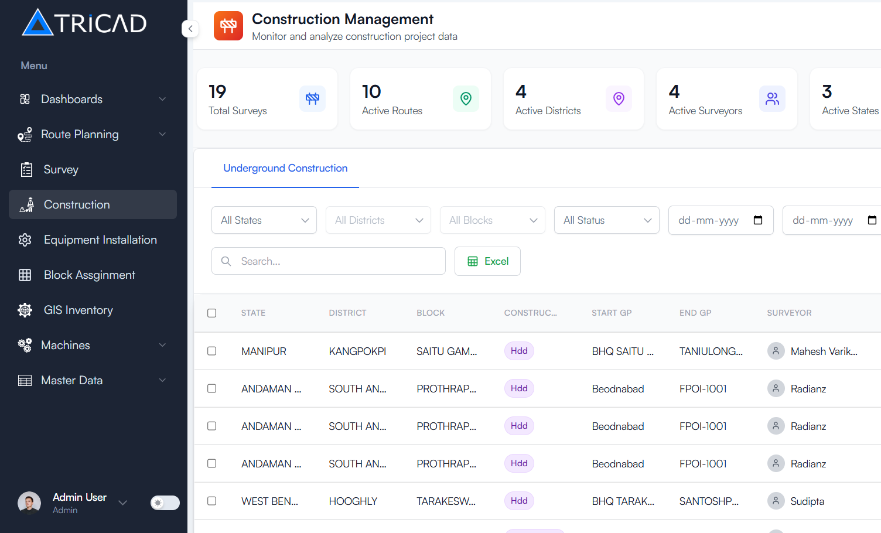
Task: Open the Survey section in the sidebar
Action: (x=60, y=169)
